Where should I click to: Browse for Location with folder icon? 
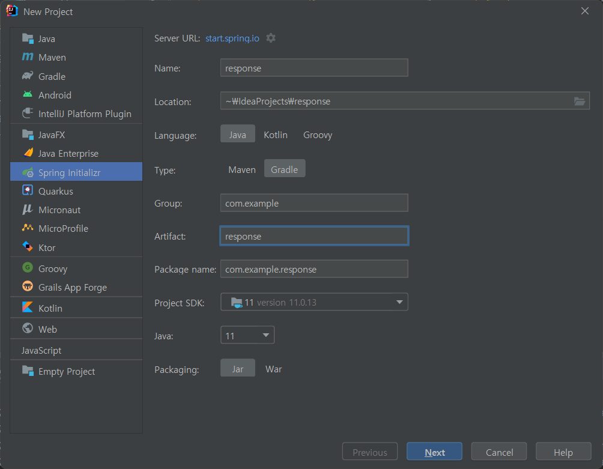(x=580, y=101)
